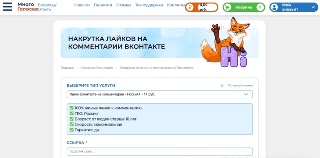
Task: Click checkmark next to 100% живые лайки
Action: (71, 108)
